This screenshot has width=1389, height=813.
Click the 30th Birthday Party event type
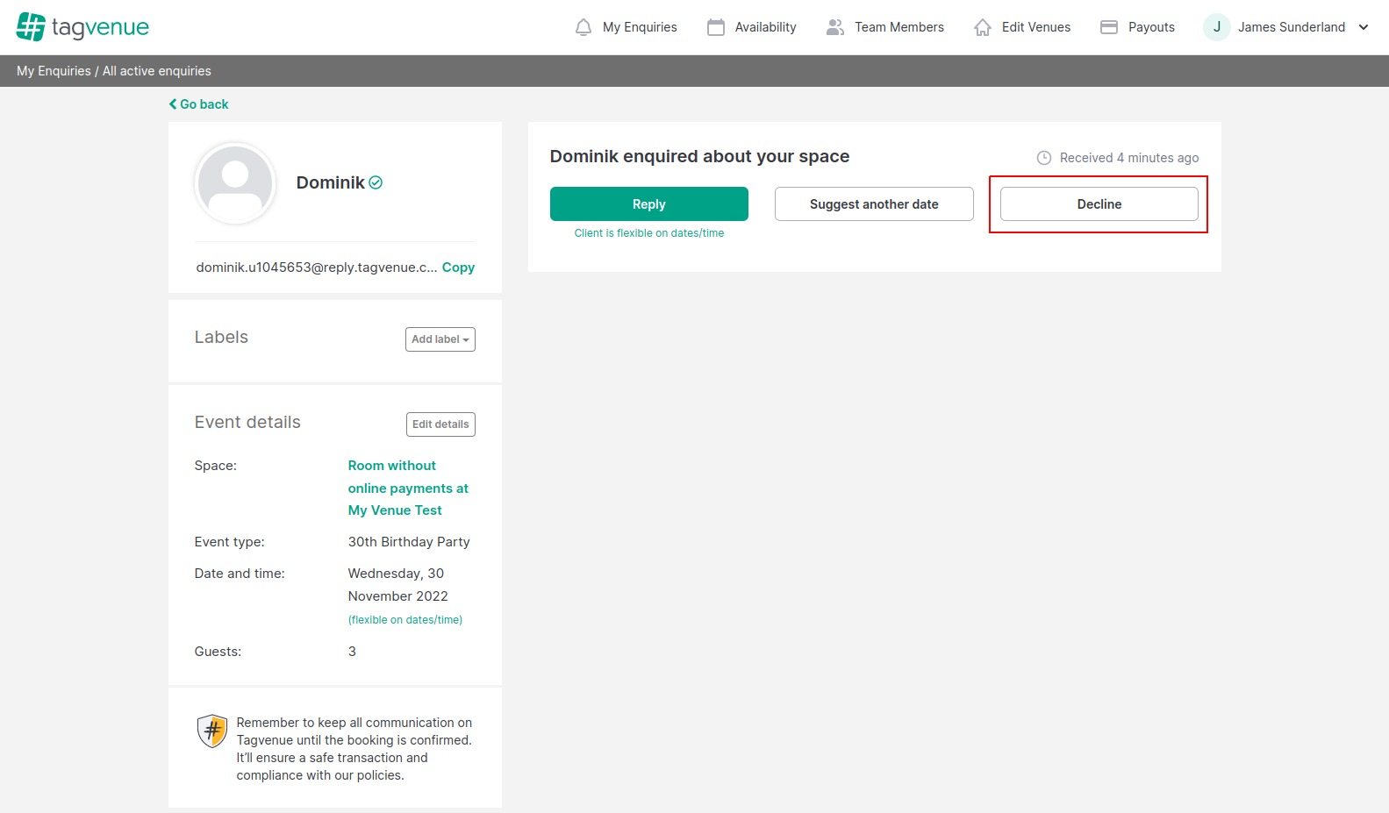point(409,542)
